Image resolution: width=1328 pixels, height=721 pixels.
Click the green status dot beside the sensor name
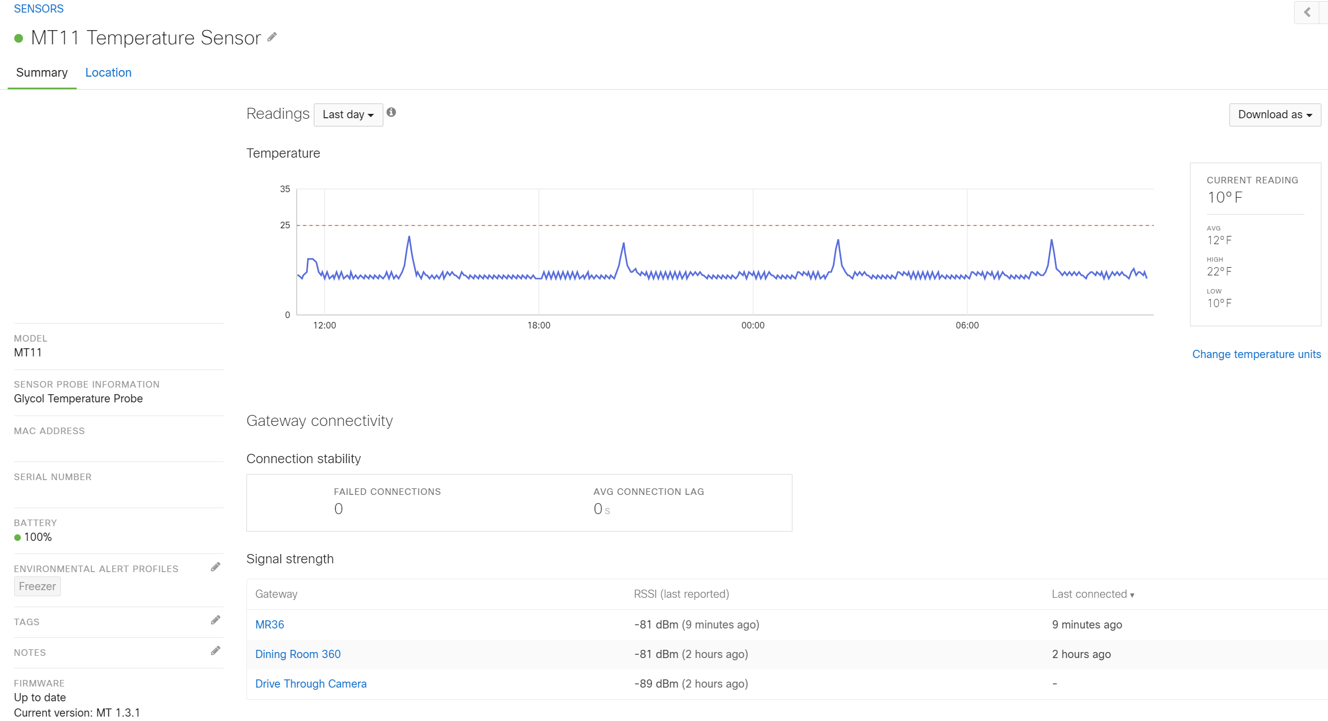point(18,38)
